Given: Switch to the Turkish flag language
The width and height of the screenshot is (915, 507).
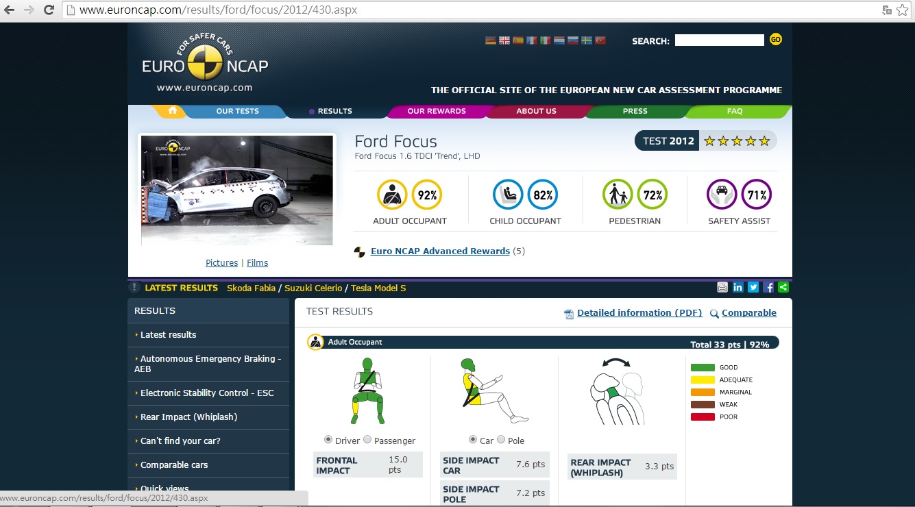Looking at the screenshot, I should [600, 40].
